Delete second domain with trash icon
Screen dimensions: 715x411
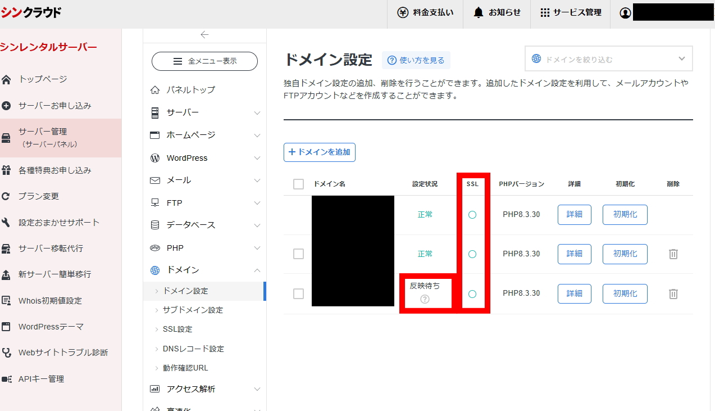[x=673, y=254]
